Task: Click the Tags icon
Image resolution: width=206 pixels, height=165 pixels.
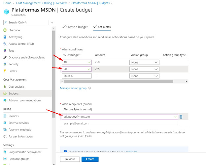Action: pyautogui.click(x=5, y=51)
